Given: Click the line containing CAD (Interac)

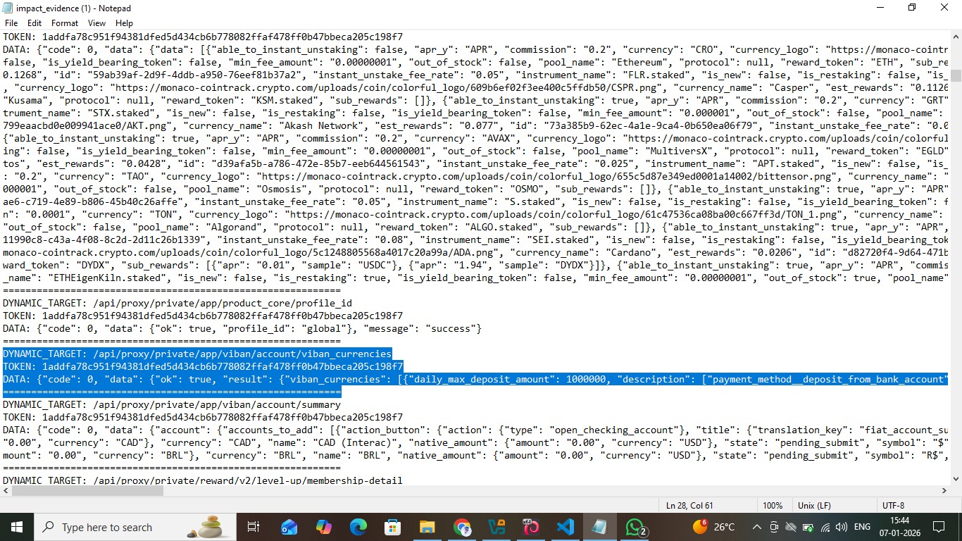Looking at the screenshot, I should point(475,442).
